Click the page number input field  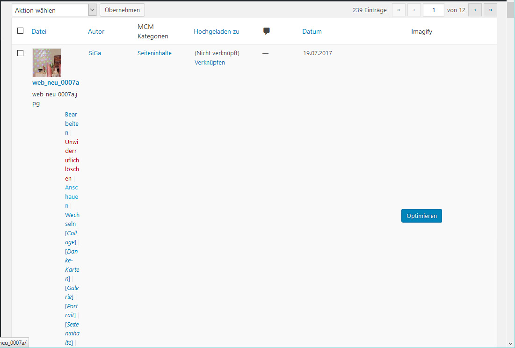coord(433,9)
